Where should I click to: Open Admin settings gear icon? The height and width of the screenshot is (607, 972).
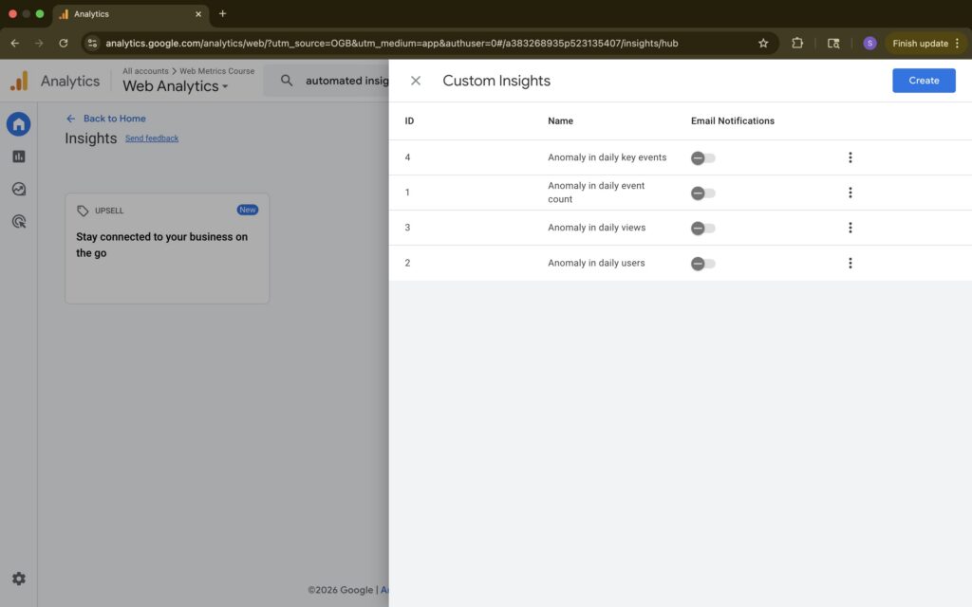click(x=19, y=579)
